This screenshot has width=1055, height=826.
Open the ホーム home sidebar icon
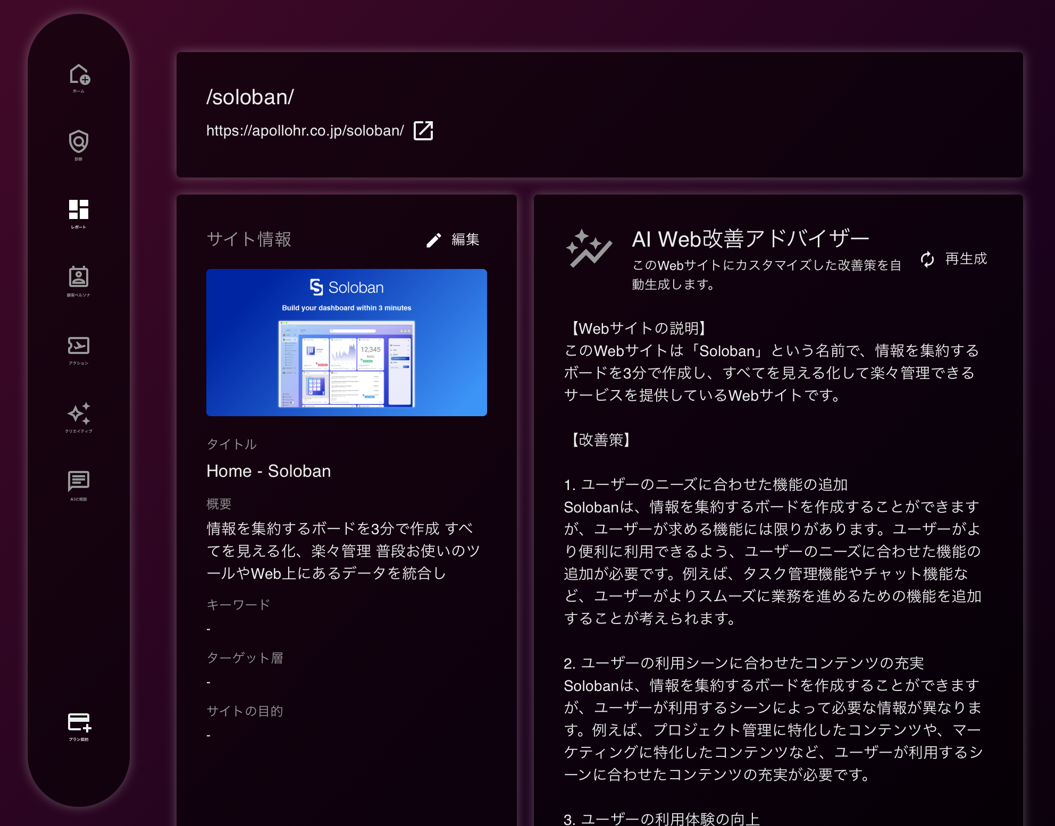(79, 75)
